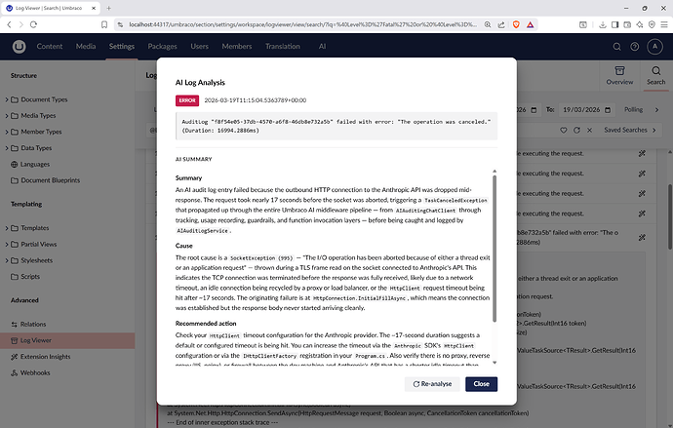The image size is (673, 428).
Task: Open Relations in the Advanced group
Action: [x=33, y=325]
